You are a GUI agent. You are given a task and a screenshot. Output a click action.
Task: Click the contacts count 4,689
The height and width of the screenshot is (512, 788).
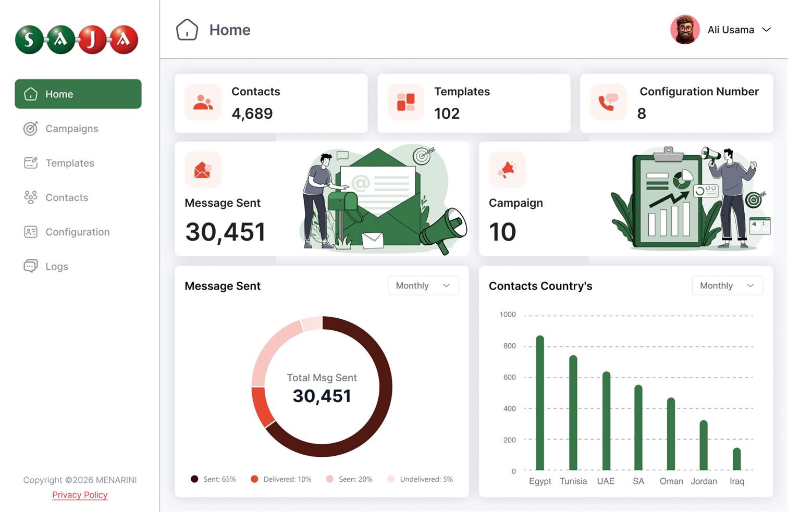252,114
